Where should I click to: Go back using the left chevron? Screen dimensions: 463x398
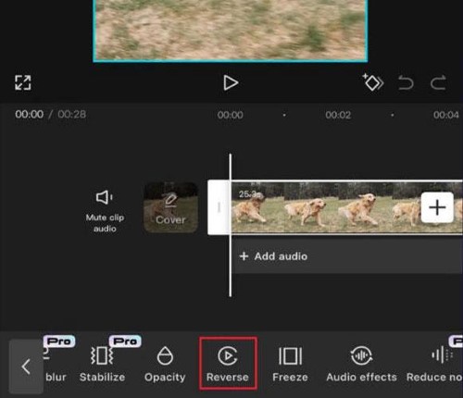point(26,367)
